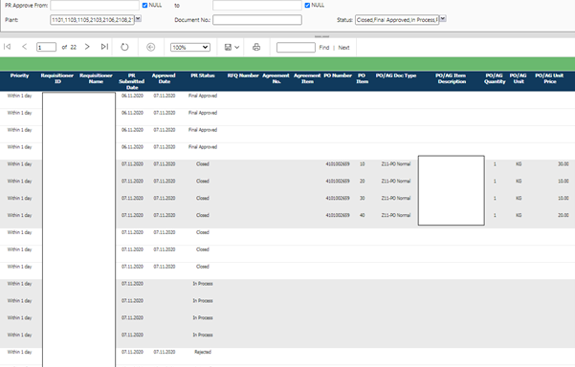Refresh the report

tap(124, 47)
